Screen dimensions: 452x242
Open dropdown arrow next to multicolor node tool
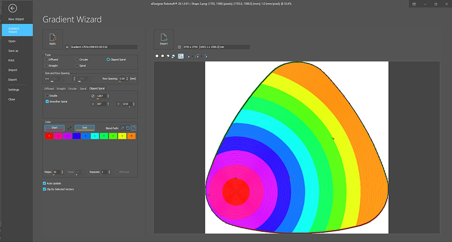pyautogui.click(x=201, y=56)
